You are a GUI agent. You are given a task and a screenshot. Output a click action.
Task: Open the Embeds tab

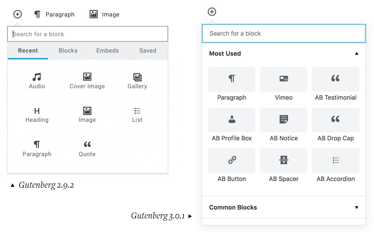tap(108, 51)
